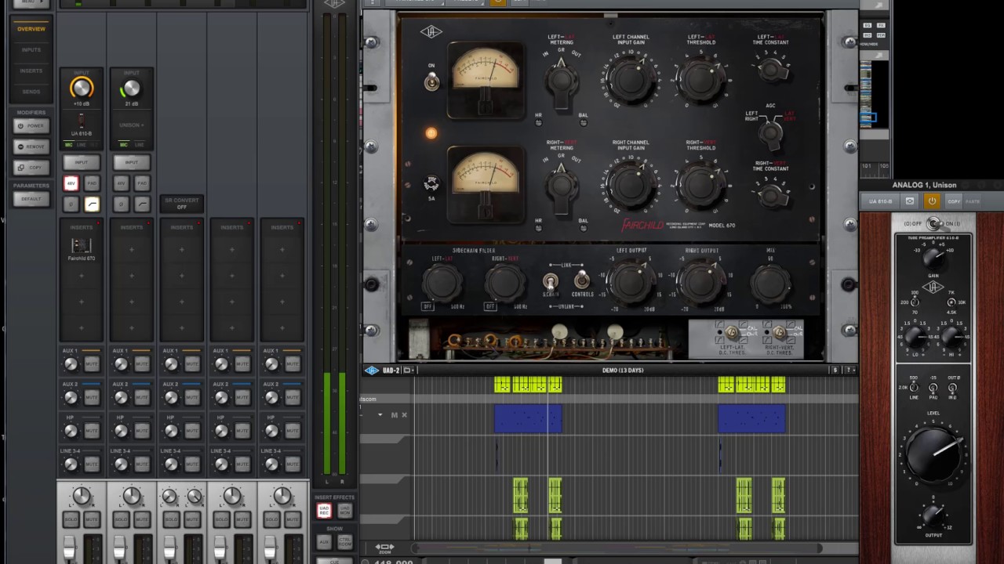Screen dimensions: 1004x564
Task: Click Fairchild Right Channel Input Gain knob
Action: click(630, 185)
